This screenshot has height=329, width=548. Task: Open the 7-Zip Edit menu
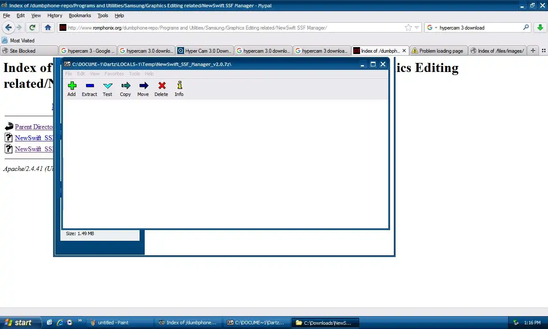81,74
